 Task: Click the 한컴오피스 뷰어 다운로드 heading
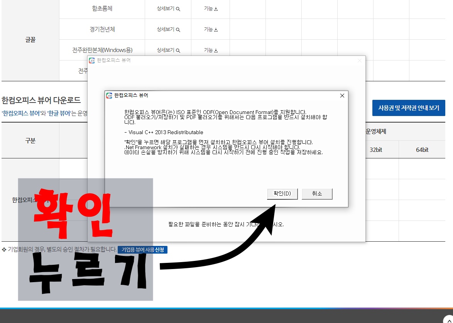point(41,100)
